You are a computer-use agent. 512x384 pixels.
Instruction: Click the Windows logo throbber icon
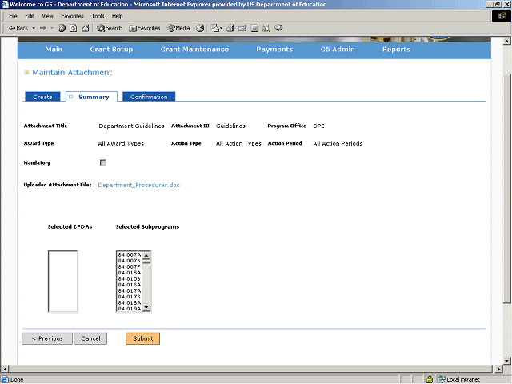click(x=502, y=16)
